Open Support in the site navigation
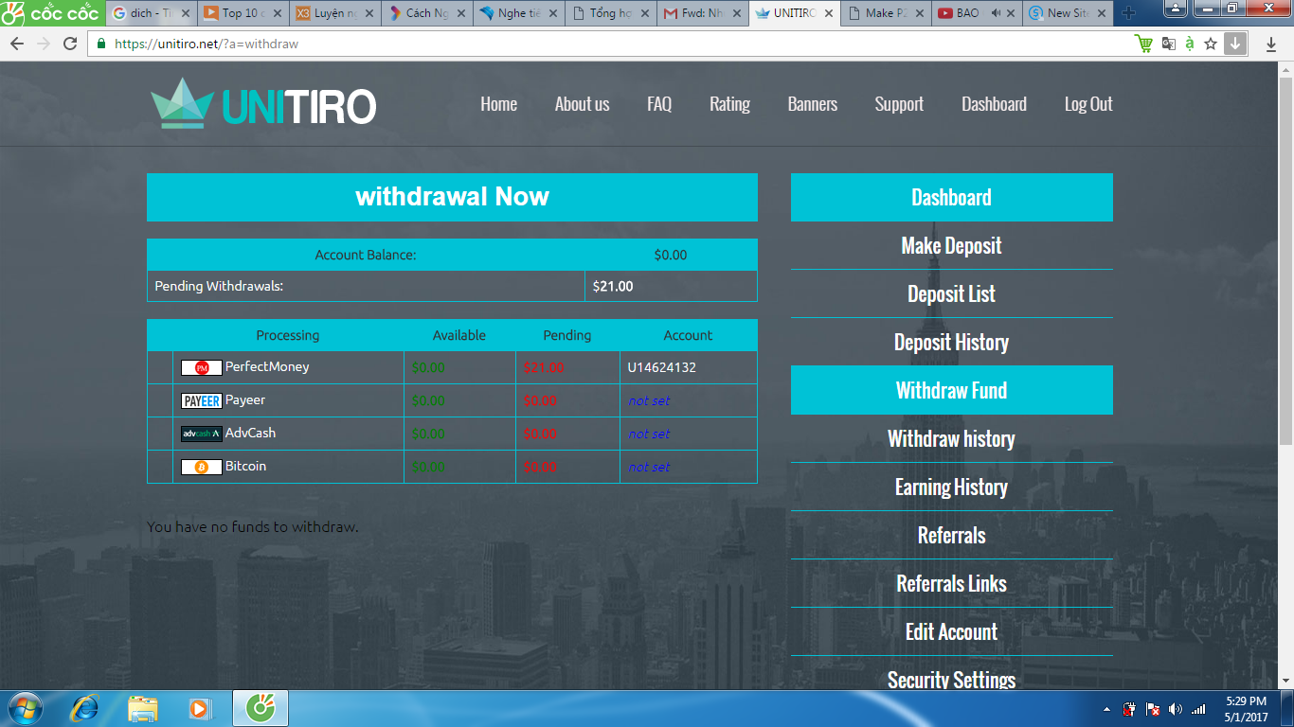 899,104
